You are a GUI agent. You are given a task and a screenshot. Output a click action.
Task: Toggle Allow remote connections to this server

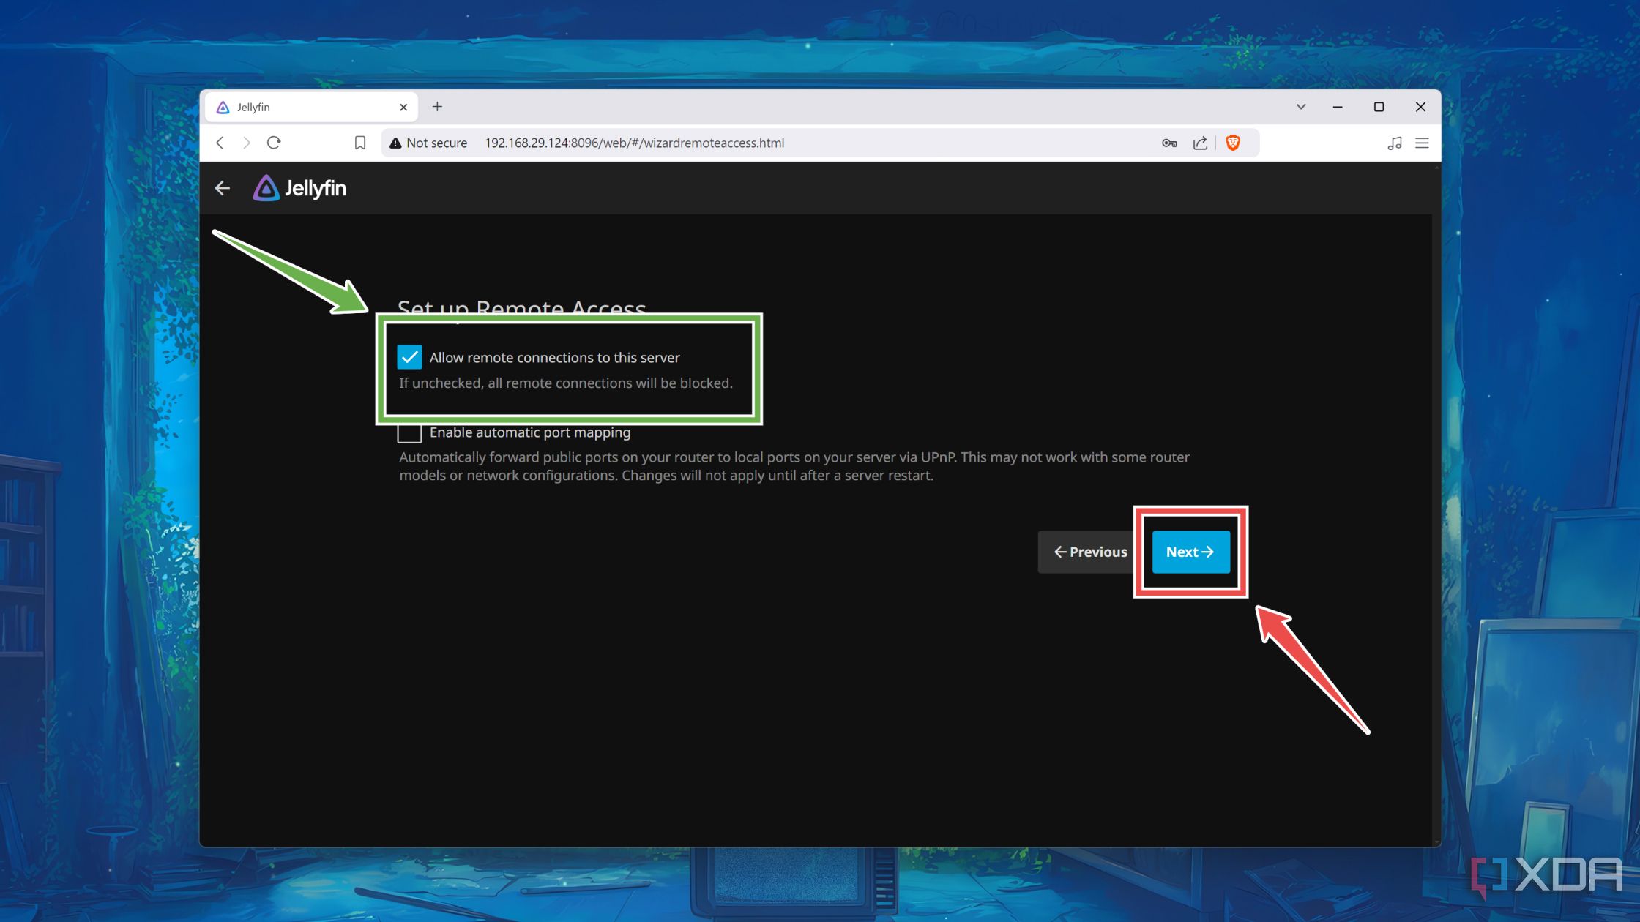(410, 357)
